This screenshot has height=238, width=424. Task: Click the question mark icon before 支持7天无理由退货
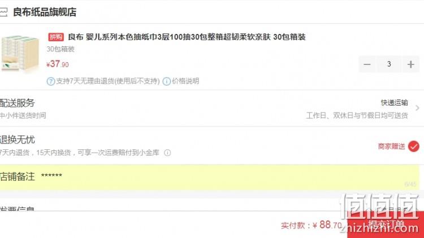50,81
